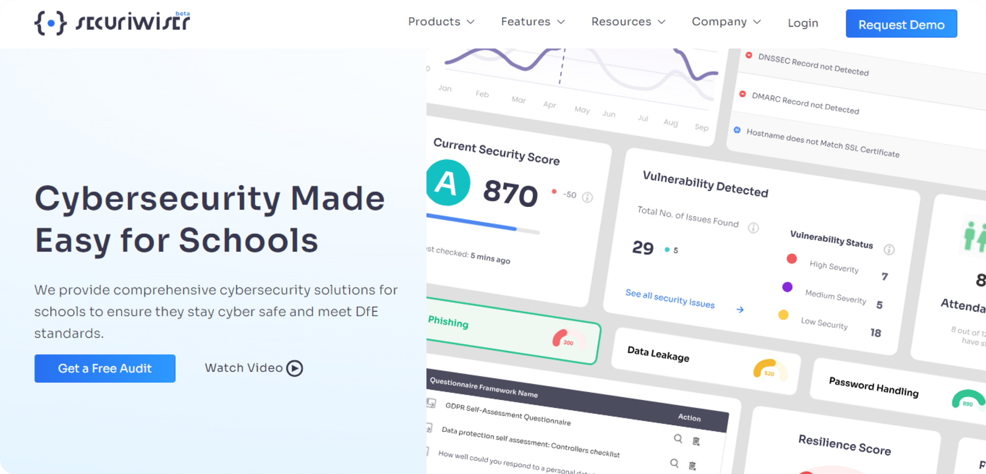Image resolution: width=986 pixels, height=474 pixels.
Task: Tick the GDPR Self-Assessment Questionnaire checkbox
Action: click(431, 403)
